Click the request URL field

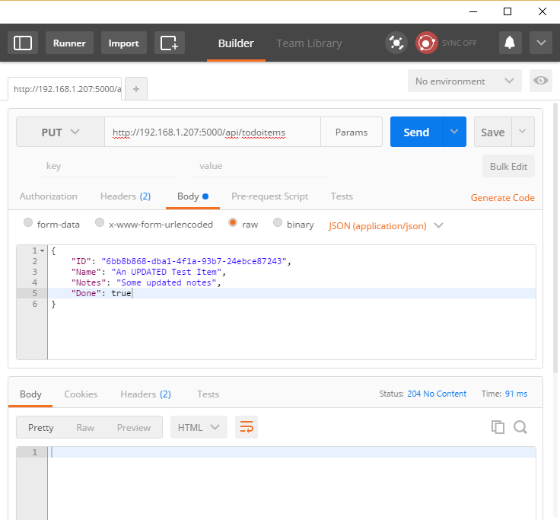(212, 132)
